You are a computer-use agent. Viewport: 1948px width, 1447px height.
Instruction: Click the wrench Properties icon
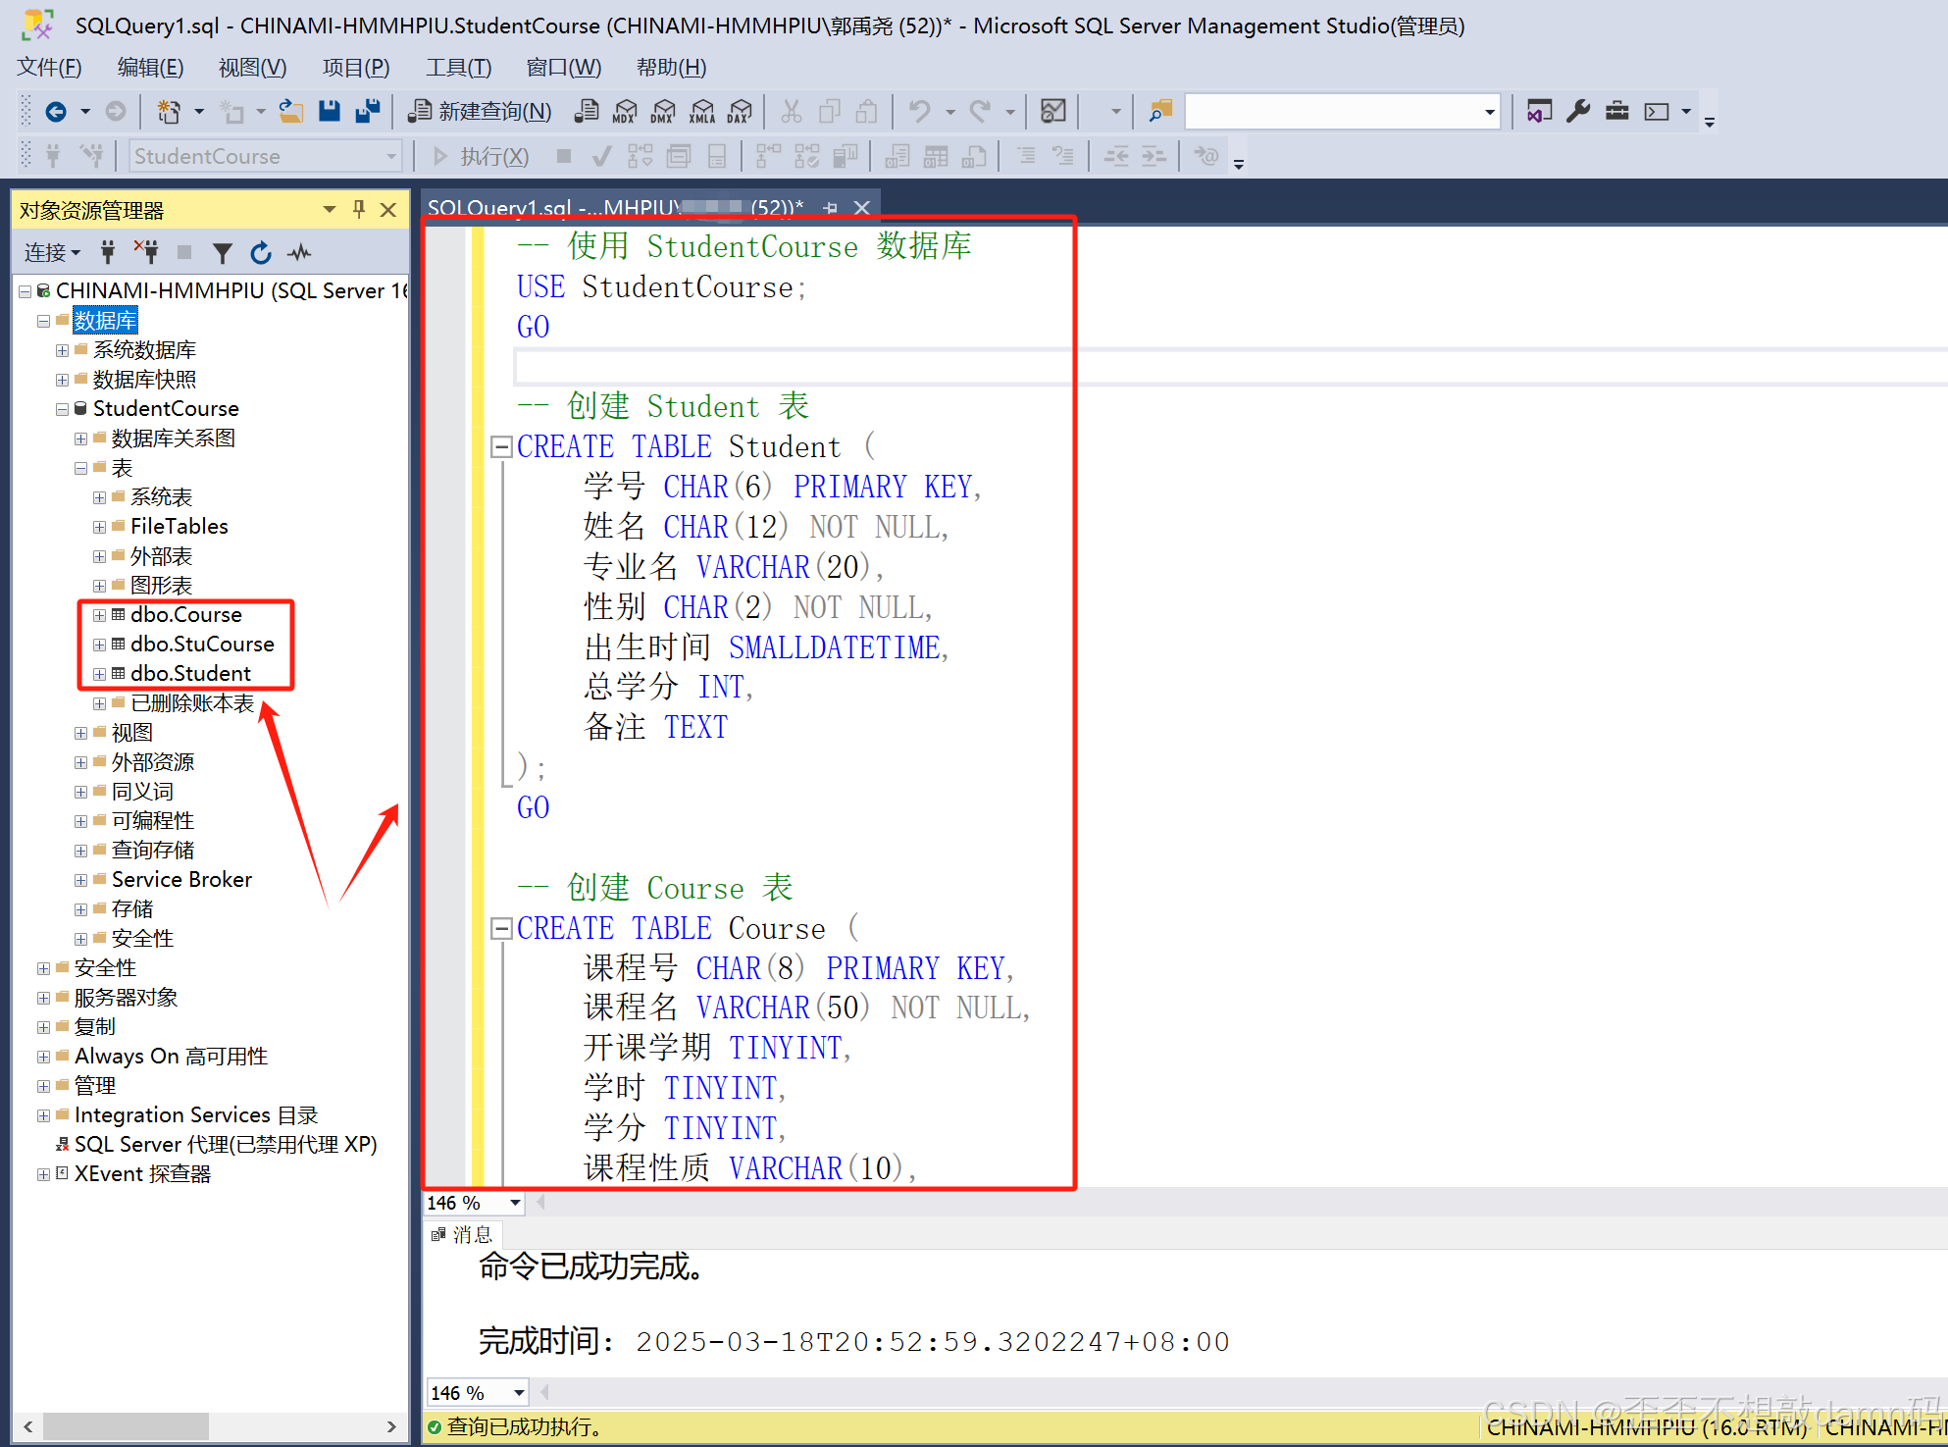point(1577,111)
